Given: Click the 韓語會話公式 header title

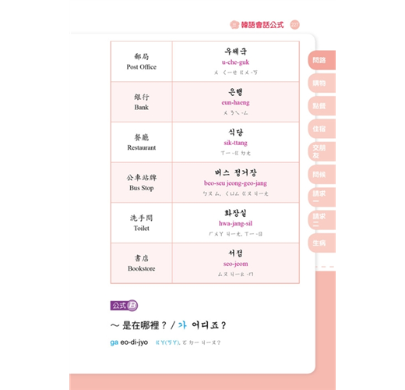Looking at the screenshot, I should click(262, 25).
